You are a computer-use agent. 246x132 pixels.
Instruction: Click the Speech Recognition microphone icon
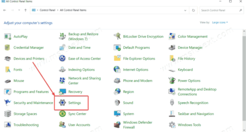tap(172, 103)
